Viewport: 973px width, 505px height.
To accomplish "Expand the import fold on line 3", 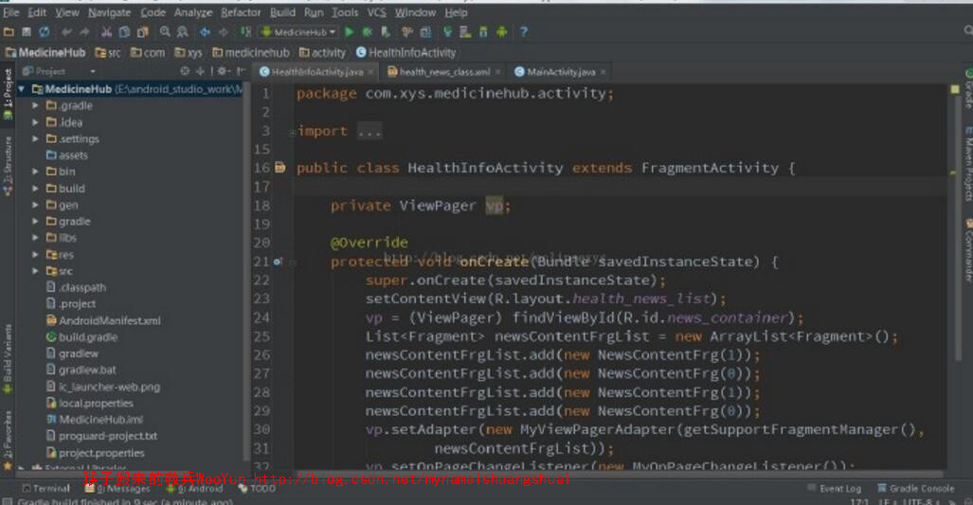I will [x=293, y=132].
